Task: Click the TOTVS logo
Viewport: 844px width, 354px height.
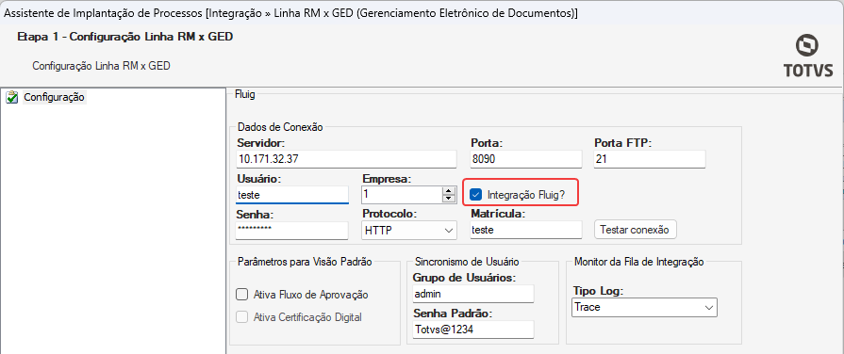Action: [807, 56]
